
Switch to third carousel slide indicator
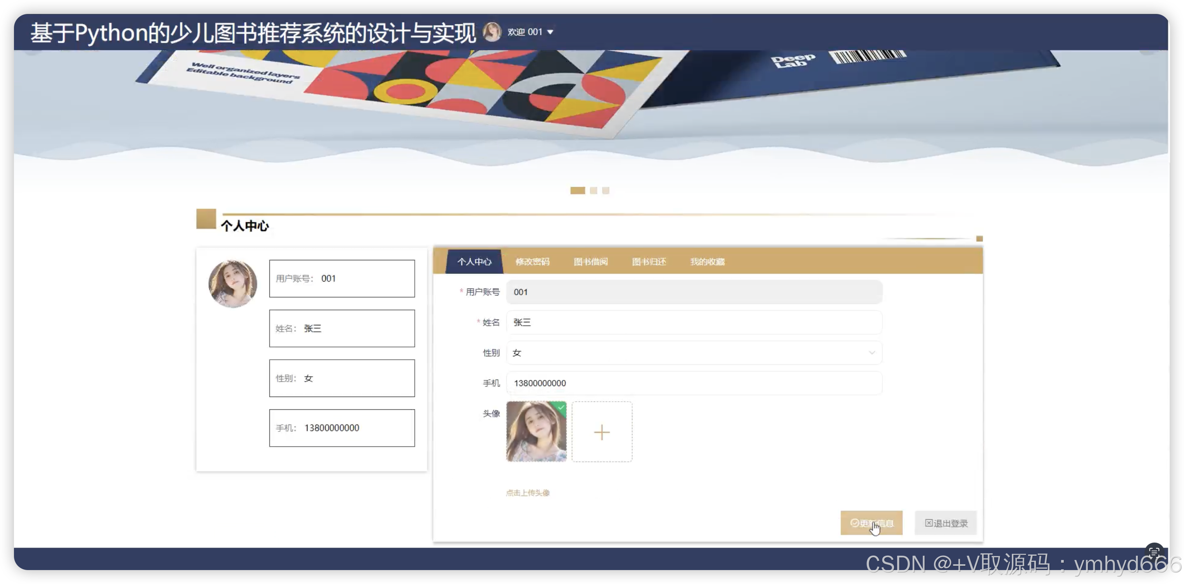pyautogui.click(x=606, y=191)
